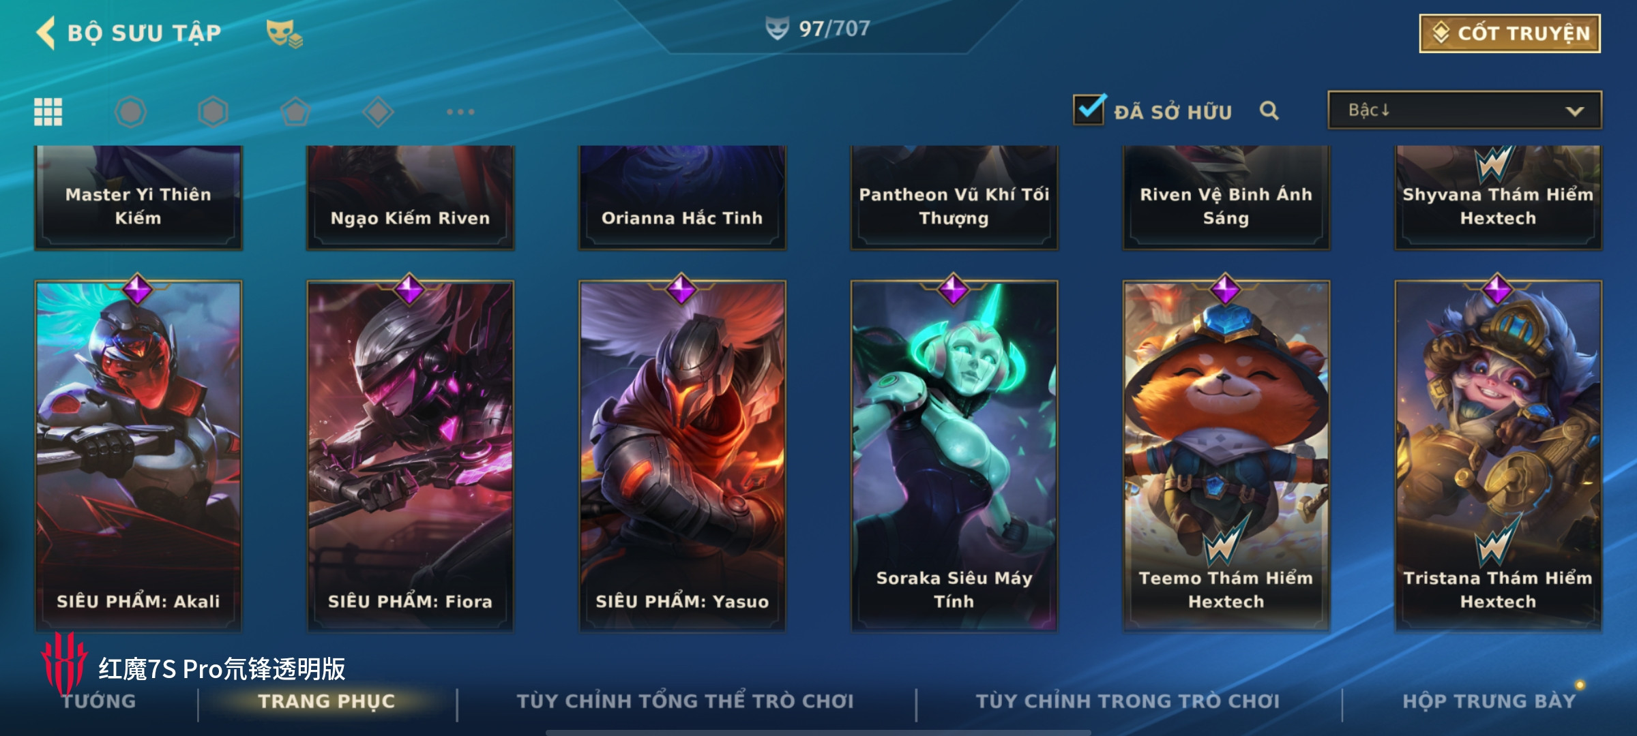Expand sort options with the chevron arrow
This screenshot has width=1637, height=736.
coord(1575,111)
